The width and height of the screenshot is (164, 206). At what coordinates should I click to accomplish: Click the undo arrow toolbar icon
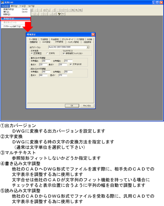tap(36, 10)
